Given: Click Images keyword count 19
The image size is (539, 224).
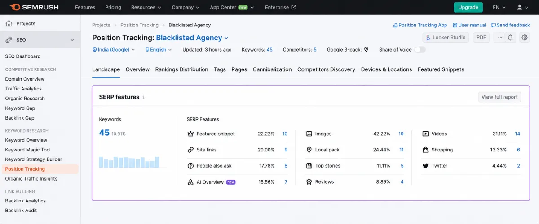Looking at the screenshot, I should (401, 134).
